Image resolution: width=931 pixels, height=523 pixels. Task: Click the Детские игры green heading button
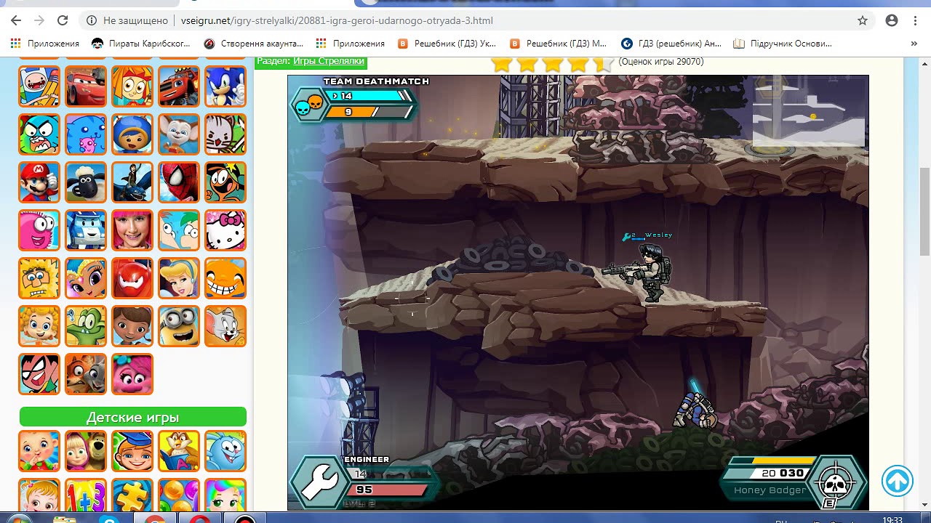(x=132, y=417)
